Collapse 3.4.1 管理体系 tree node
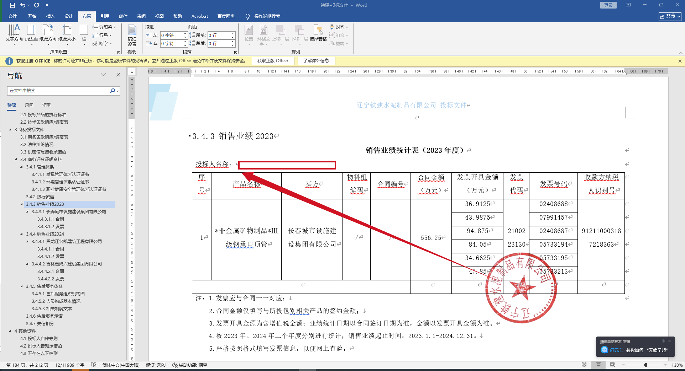Image resolution: width=685 pixels, height=371 pixels. [22, 167]
